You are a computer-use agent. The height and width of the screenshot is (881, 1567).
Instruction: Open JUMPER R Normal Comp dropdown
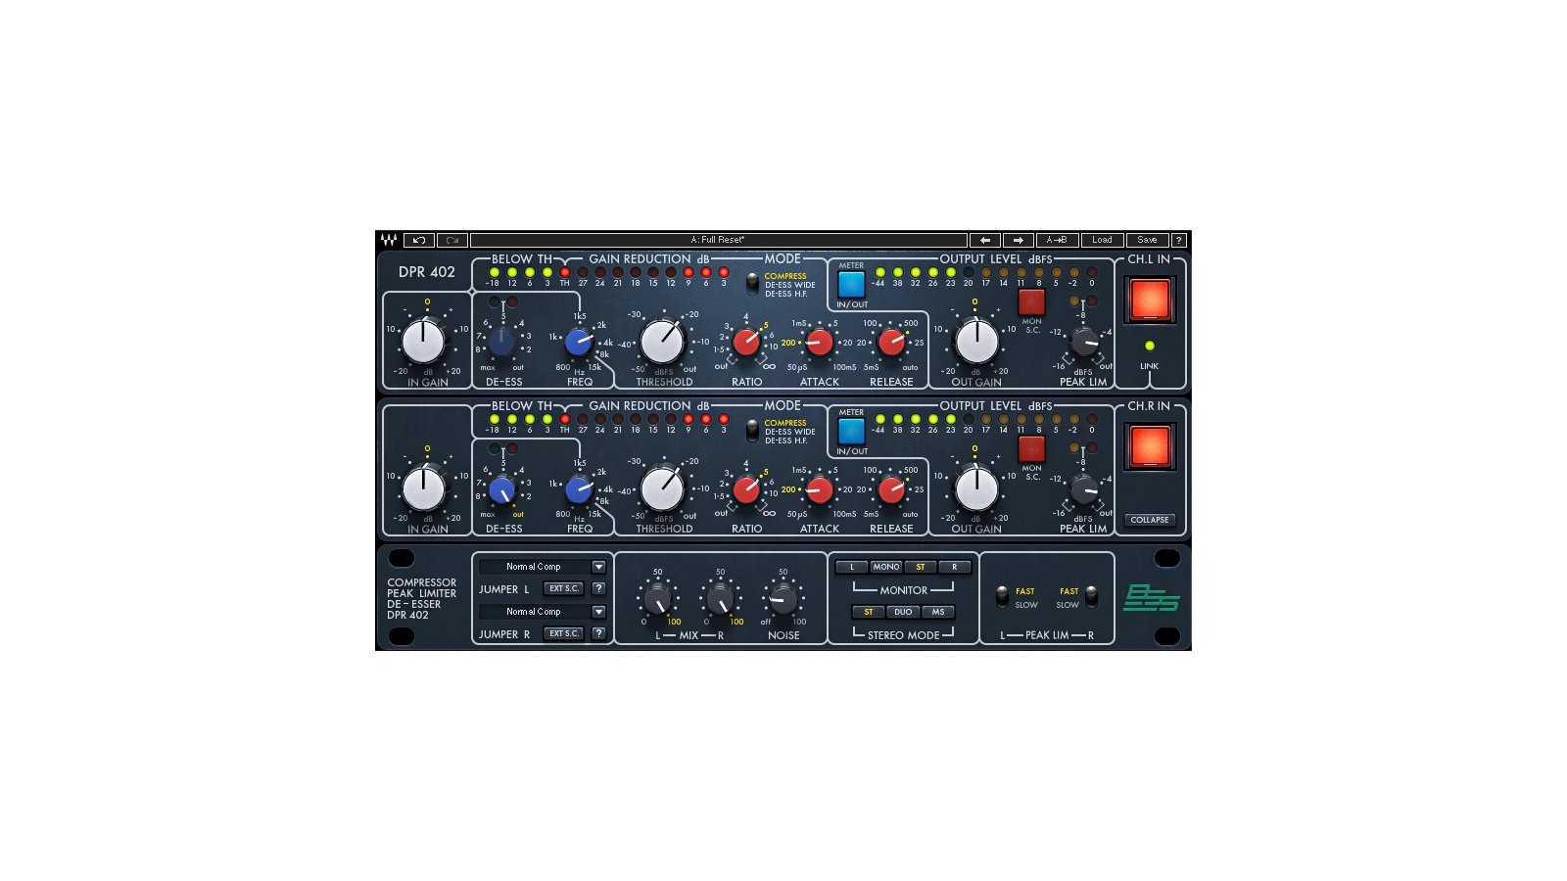535,612
